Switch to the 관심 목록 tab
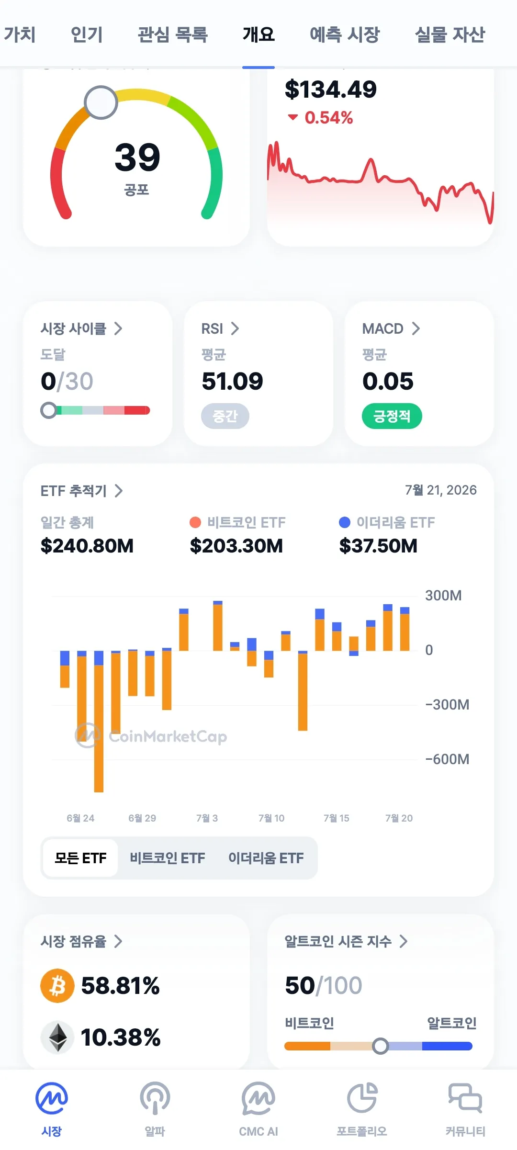517x1150 pixels. coord(173,34)
